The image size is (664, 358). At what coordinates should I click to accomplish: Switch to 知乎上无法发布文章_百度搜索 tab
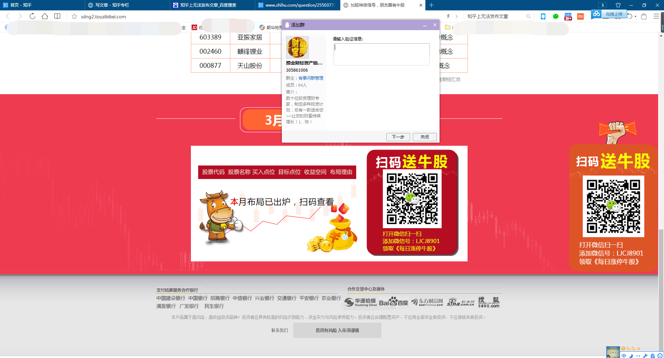point(212,5)
